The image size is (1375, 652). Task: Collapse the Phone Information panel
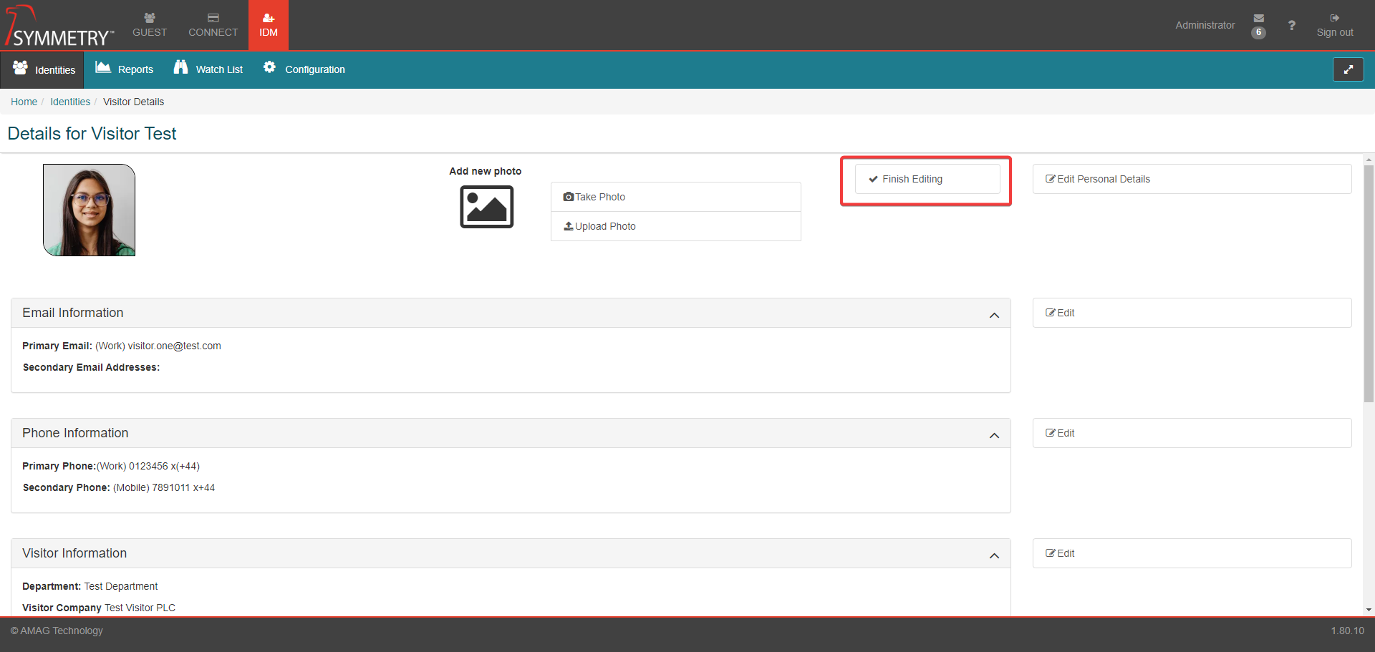click(994, 435)
